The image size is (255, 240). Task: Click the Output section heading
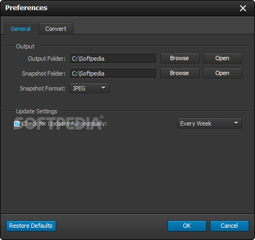tap(25, 46)
